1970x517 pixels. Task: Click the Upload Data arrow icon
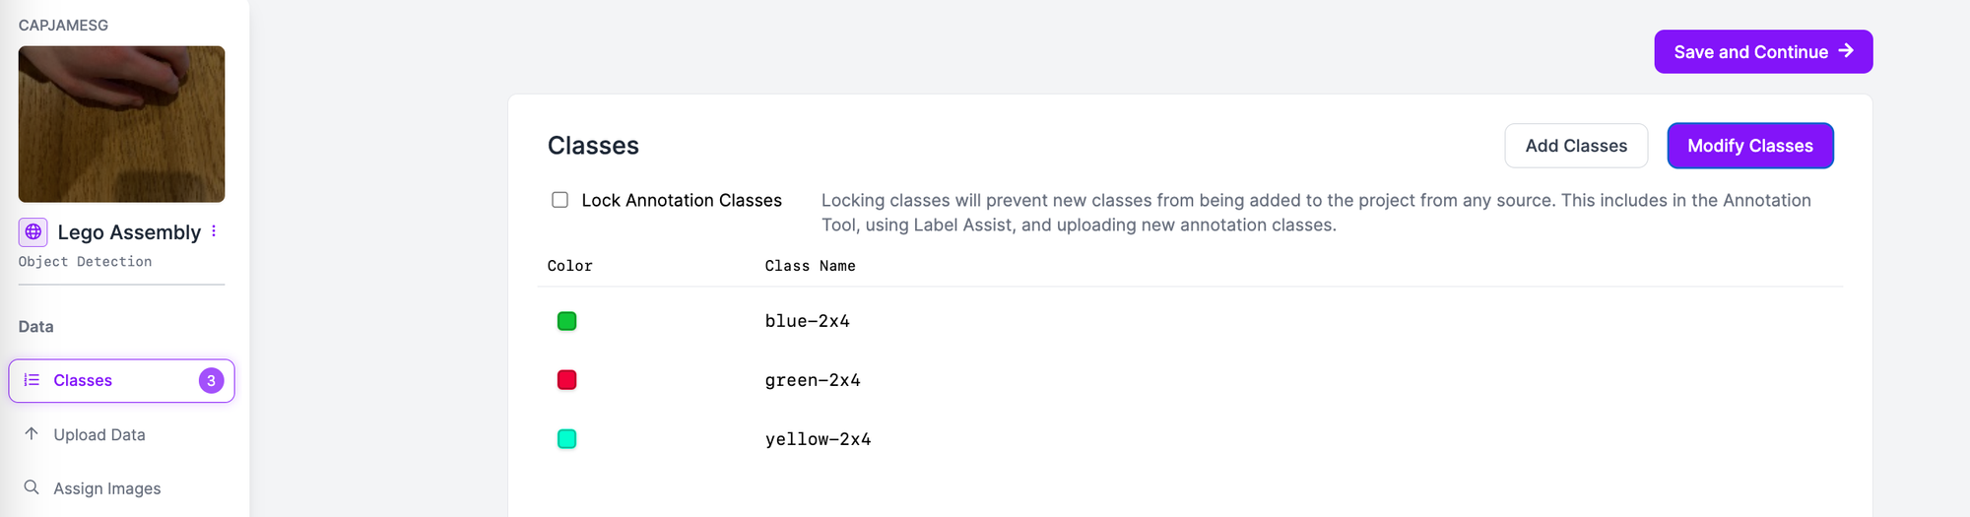pyautogui.click(x=32, y=434)
